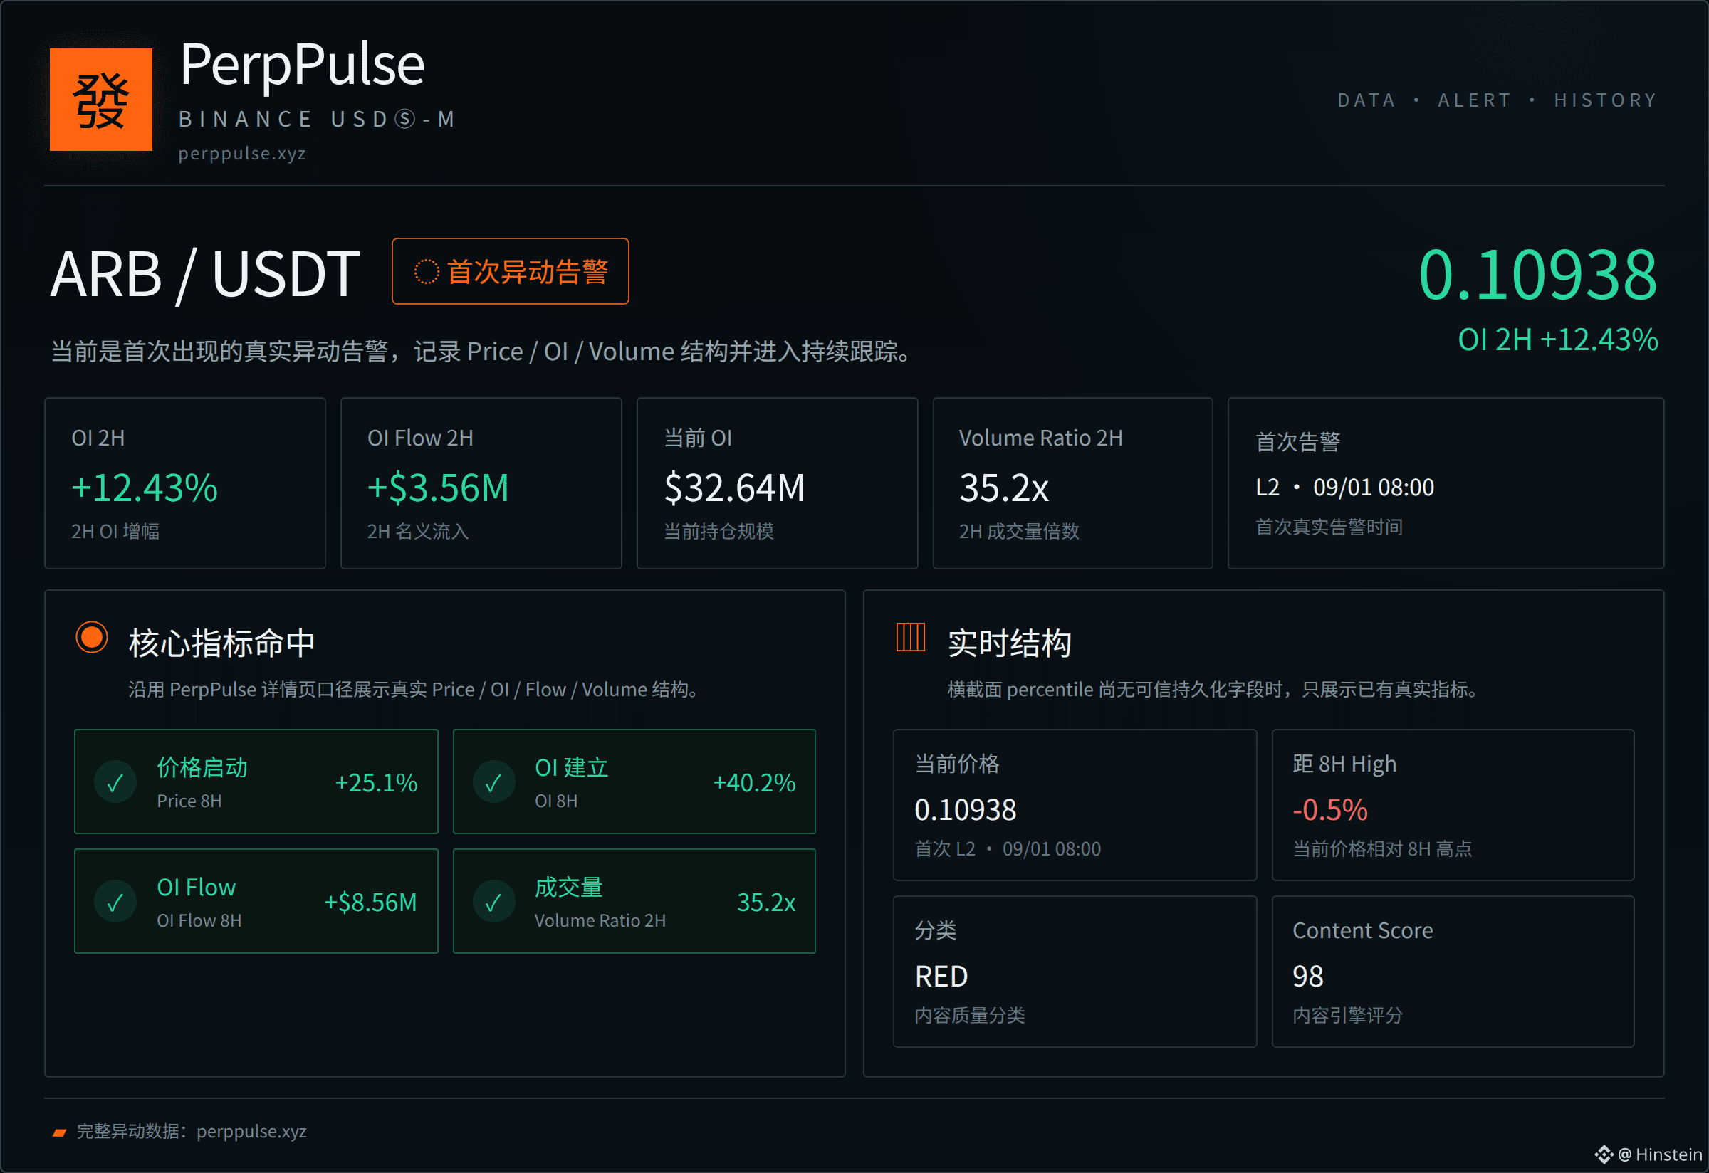The width and height of the screenshot is (1709, 1173).
Task: Click the checkmark for OI Flow 8H
Action: coord(115,902)
